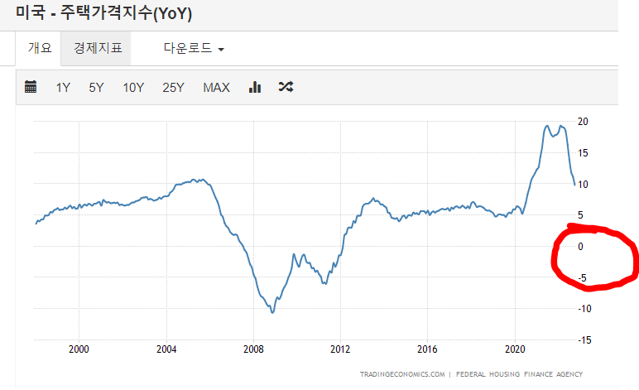Click the -10 y-axis value label

click(x=584, y=309)
